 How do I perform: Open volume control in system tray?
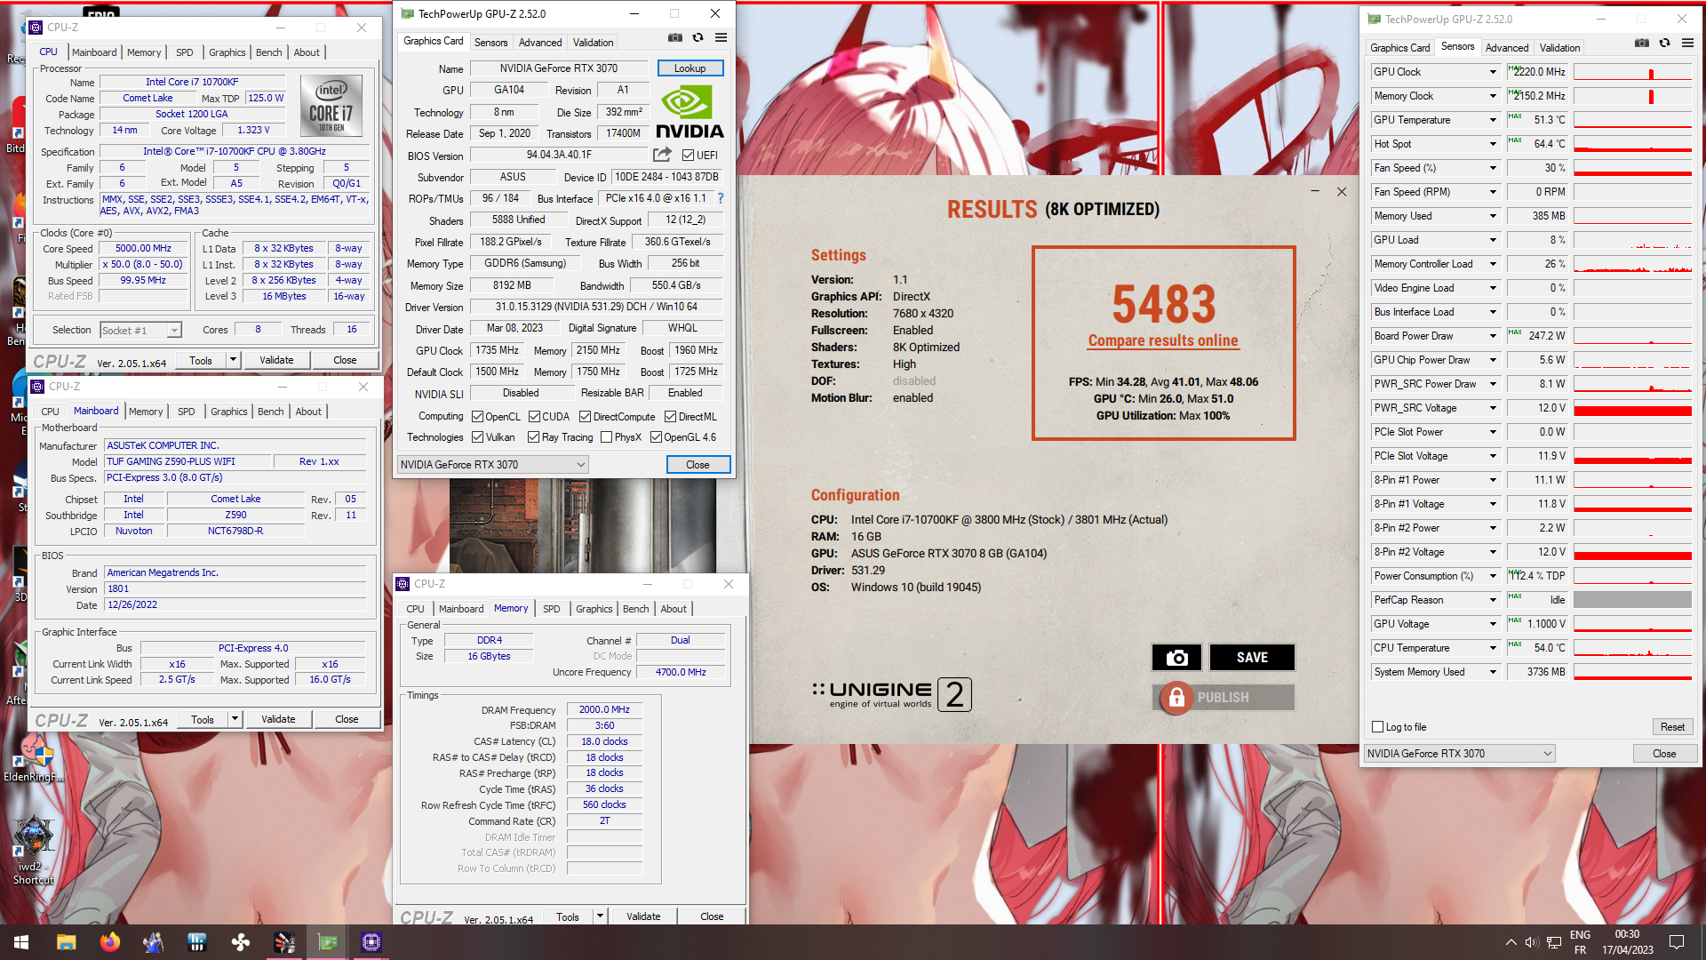pyautogui.click(x=1531, y=942)
